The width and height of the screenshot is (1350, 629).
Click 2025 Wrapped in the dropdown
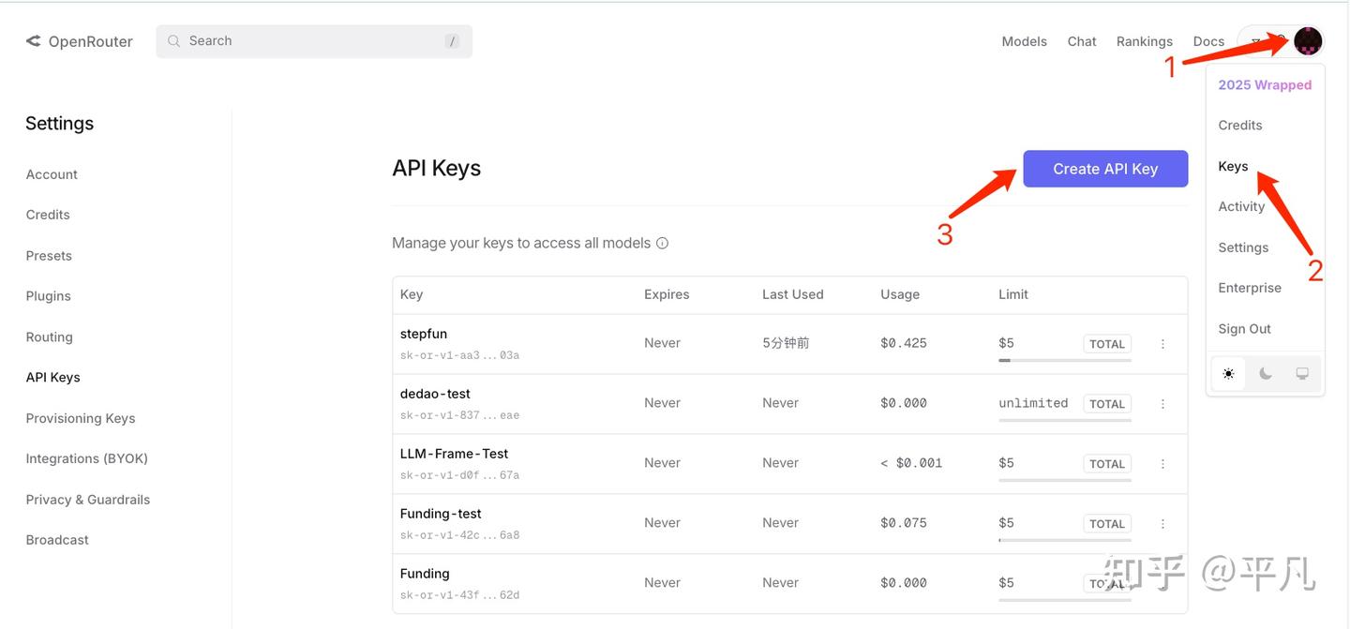1265,84
